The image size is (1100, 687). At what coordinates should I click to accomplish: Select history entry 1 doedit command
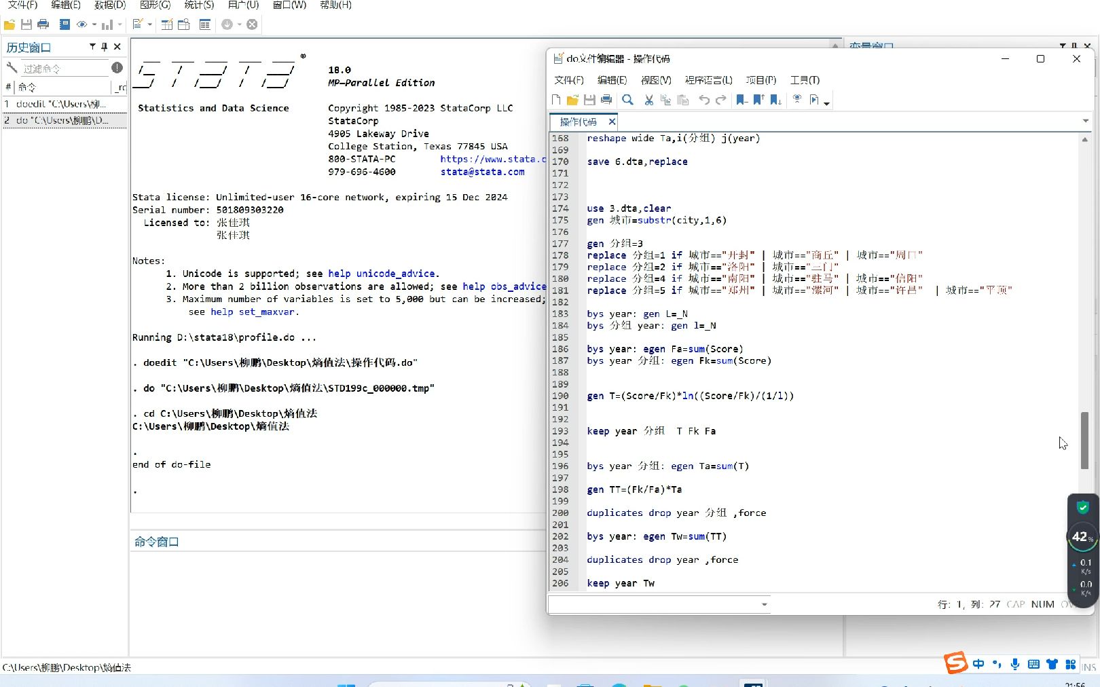(65, 104)
